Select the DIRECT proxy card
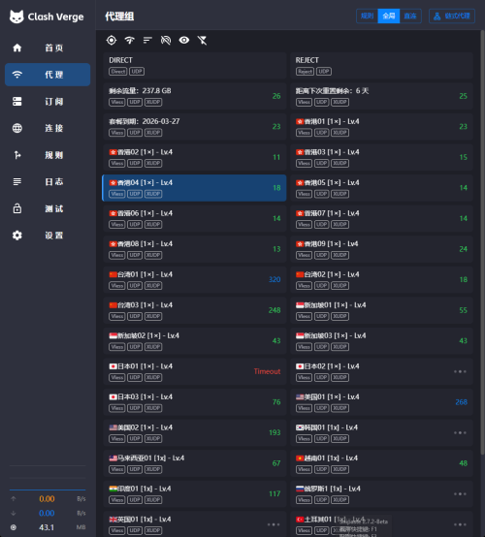485x537 pixels. (194, 66)
